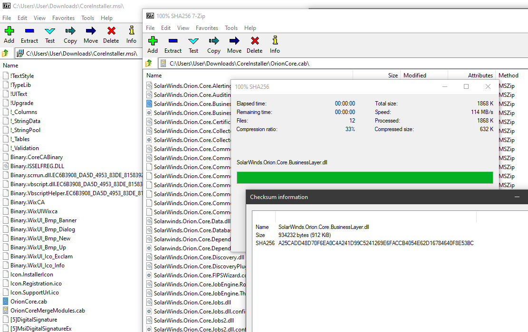
Task: Select Solarwinds.Orion.Core.Data.dll file
Action: coord(192,221)
